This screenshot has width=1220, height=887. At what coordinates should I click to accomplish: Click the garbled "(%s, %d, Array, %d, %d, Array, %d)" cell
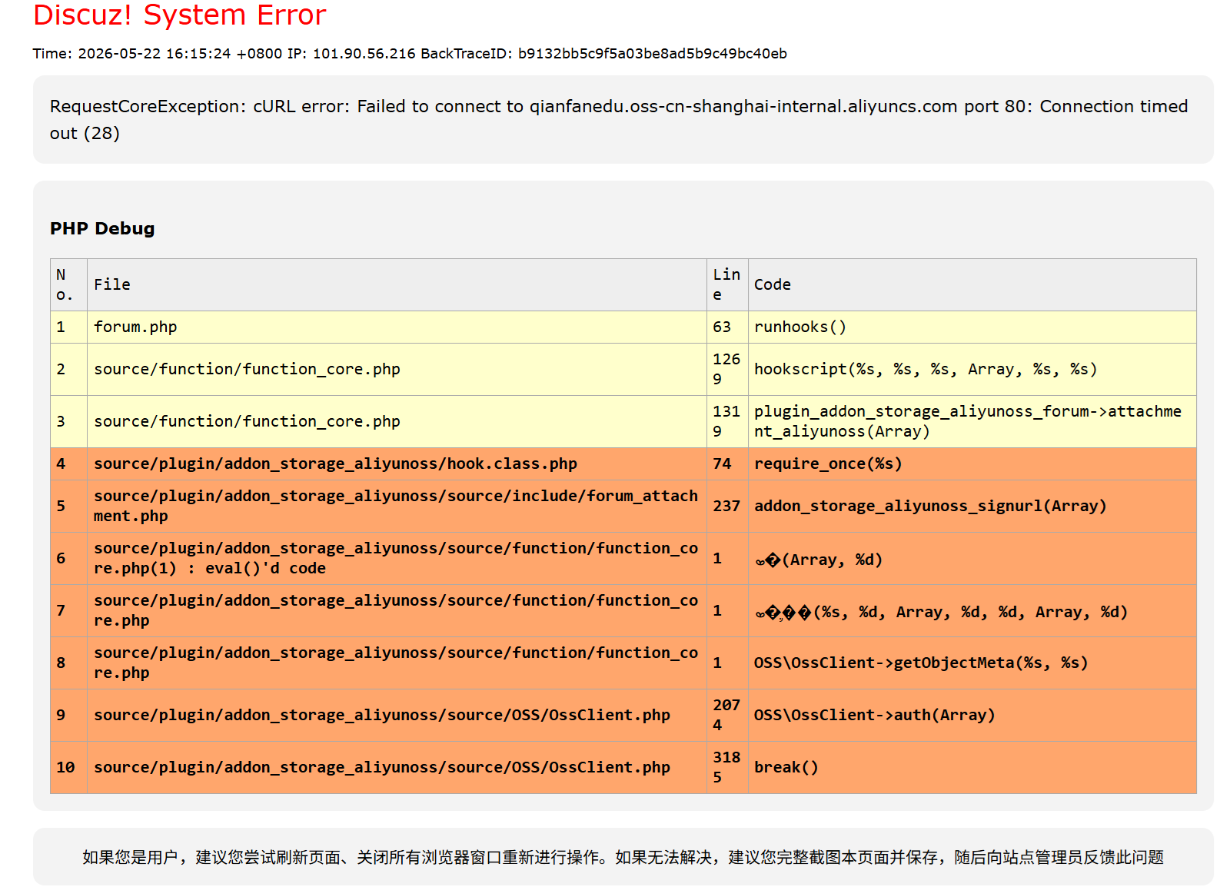coord(972,611)
